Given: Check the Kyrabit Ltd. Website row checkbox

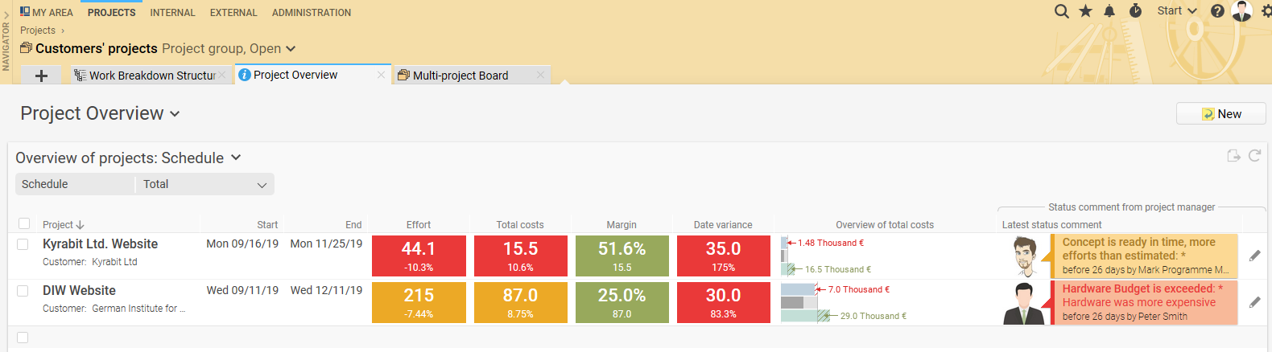Looking at the screenshot, I should 23,244.
